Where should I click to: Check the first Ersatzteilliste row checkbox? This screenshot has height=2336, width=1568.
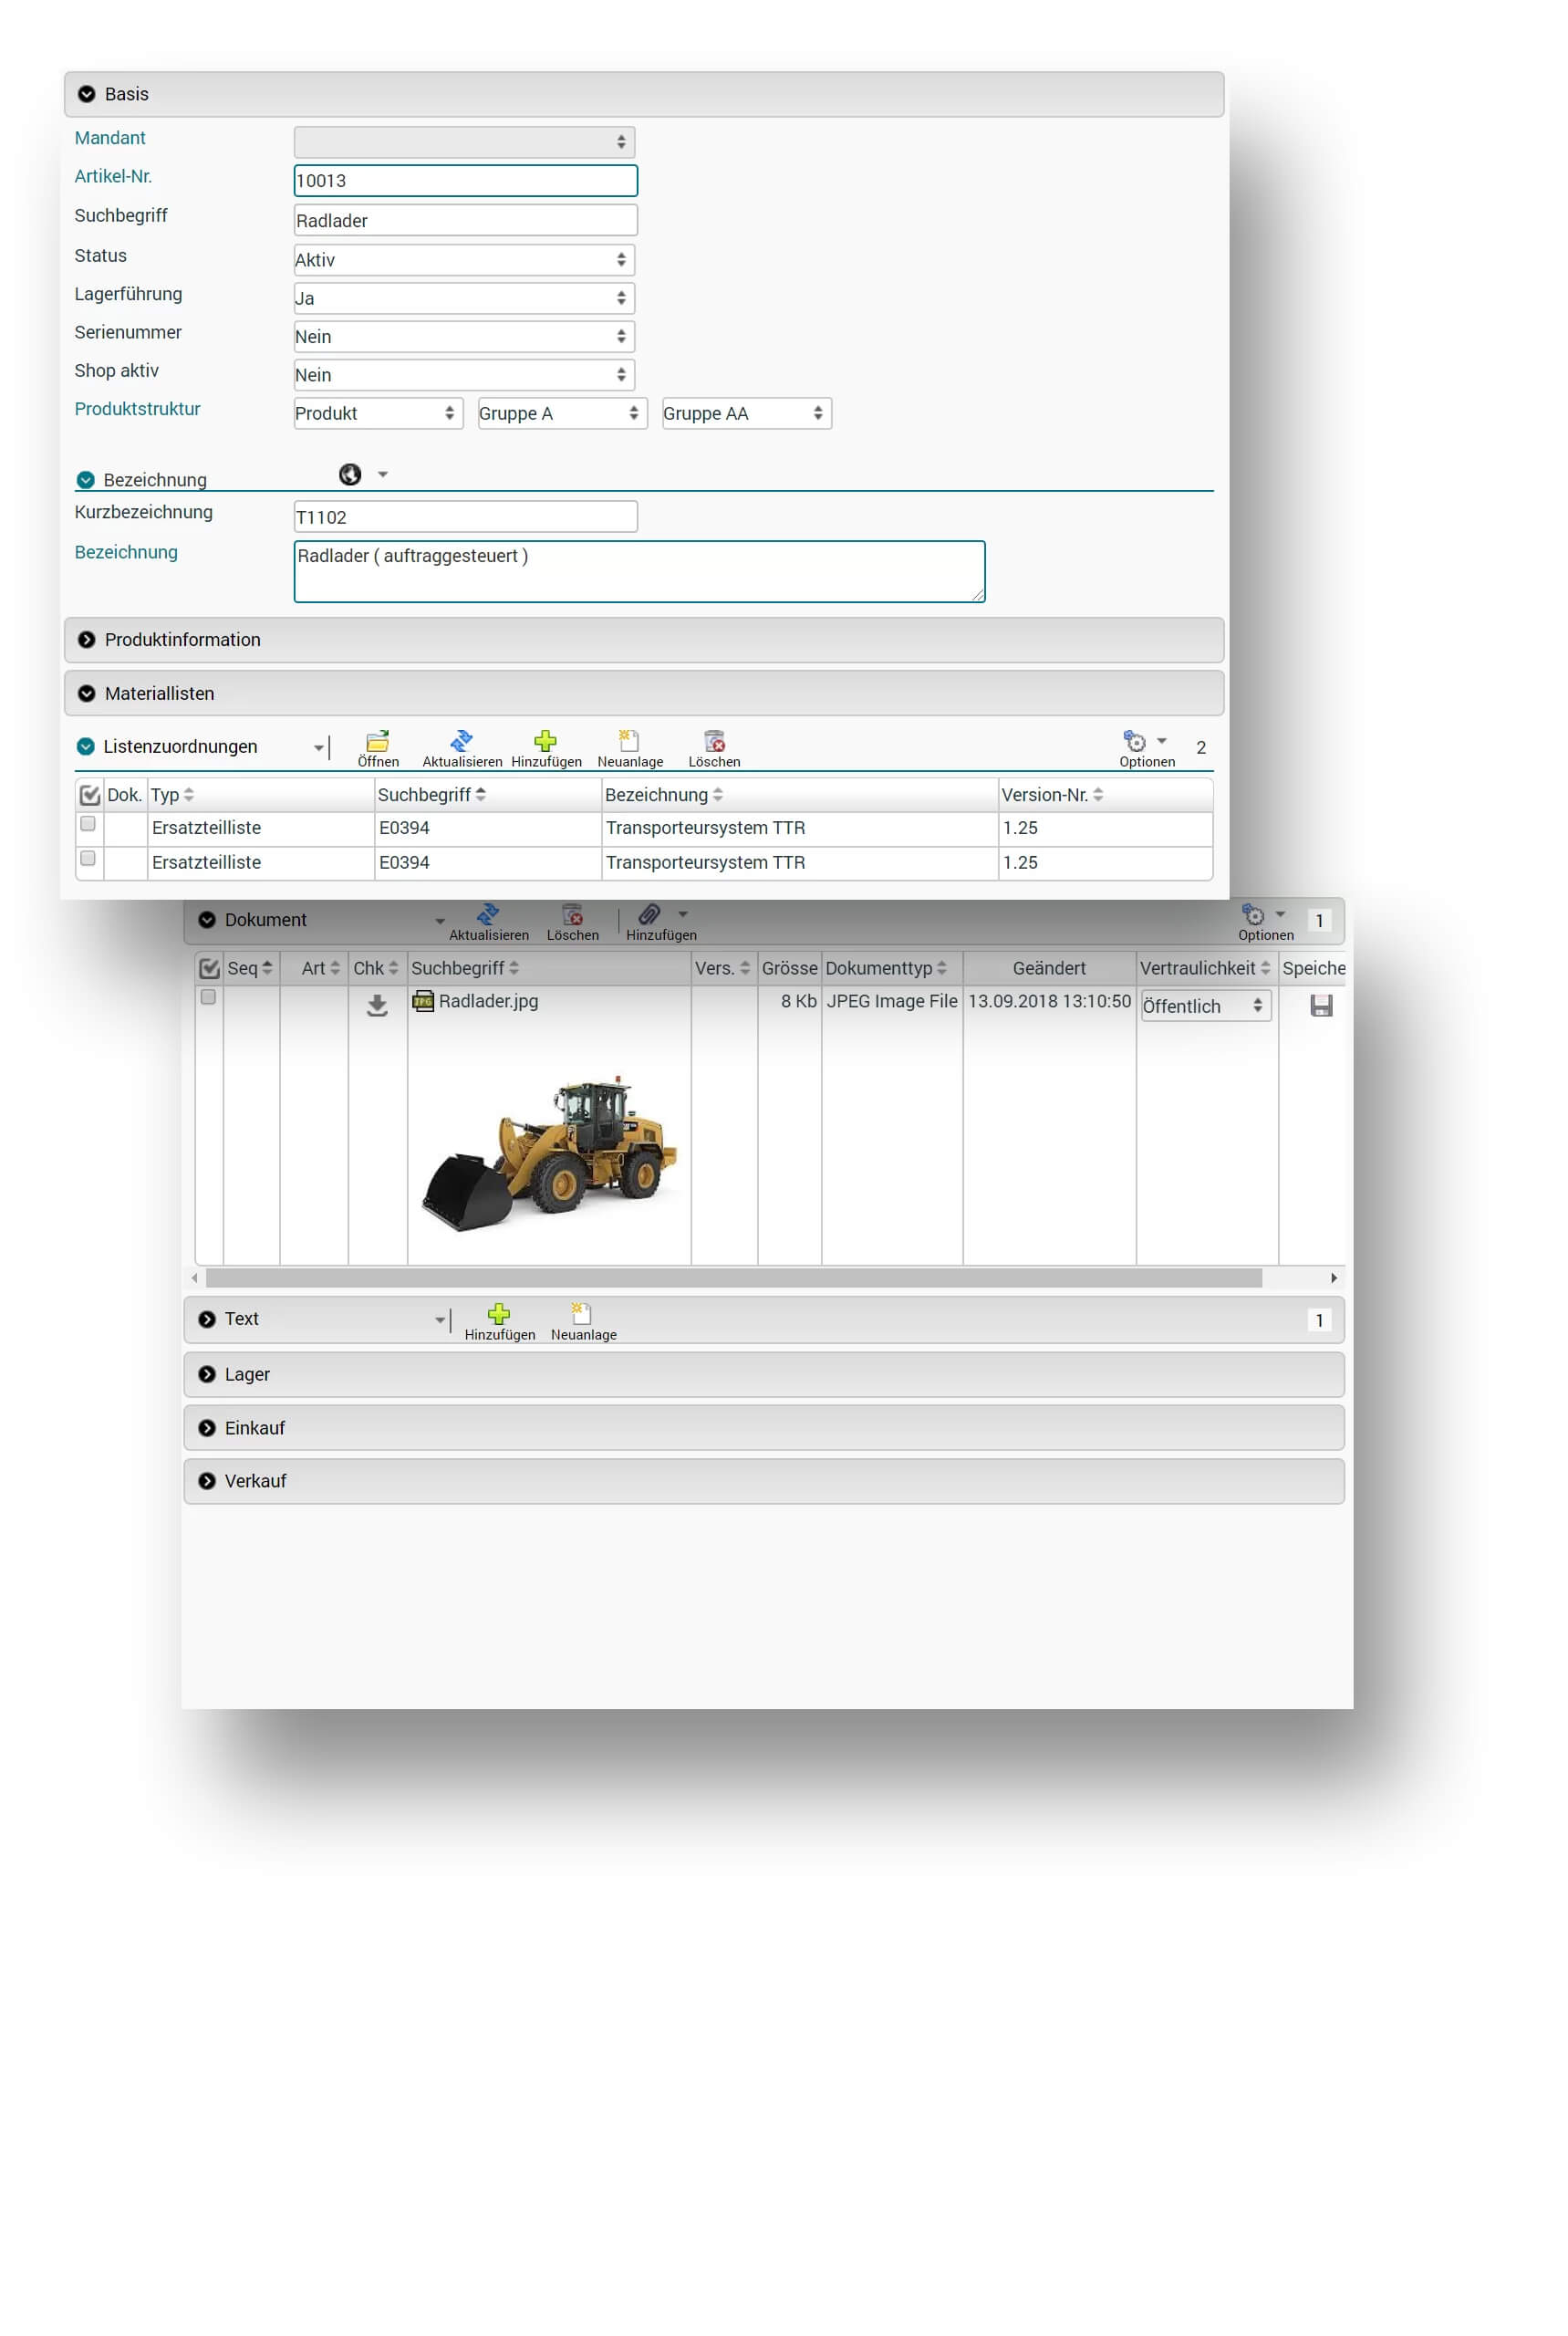click(88, 823)
